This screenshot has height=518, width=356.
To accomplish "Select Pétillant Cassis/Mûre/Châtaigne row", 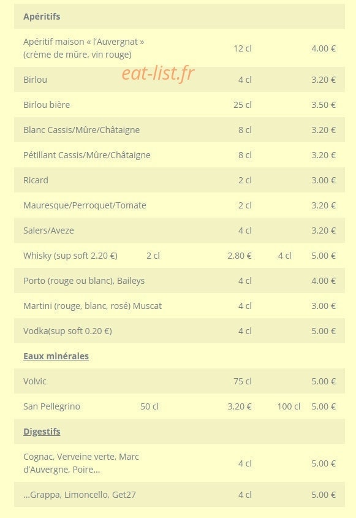I will point(180,155).
